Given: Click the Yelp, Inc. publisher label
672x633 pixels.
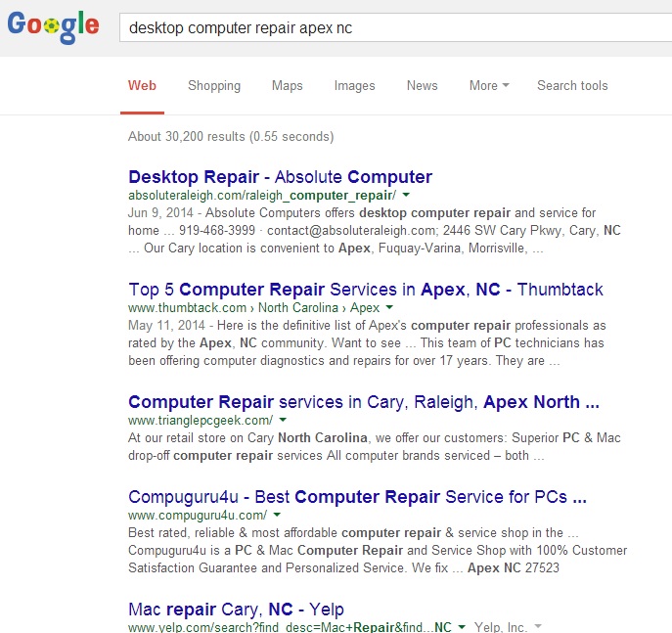Looking at the screenshot, I should tap(500, 627).
